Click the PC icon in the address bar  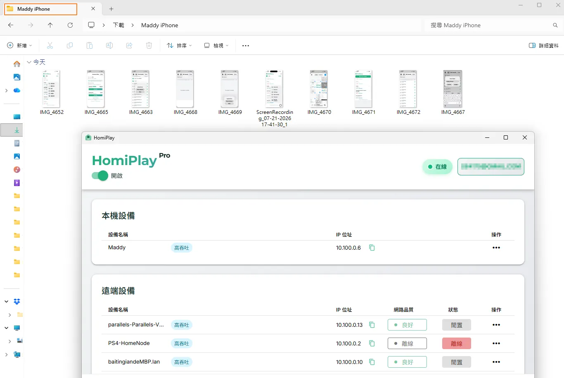point(91,25)
